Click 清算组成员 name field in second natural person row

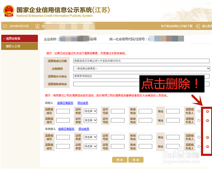[x=63, y=120]
